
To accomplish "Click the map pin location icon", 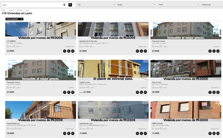I will pos(64,5).
